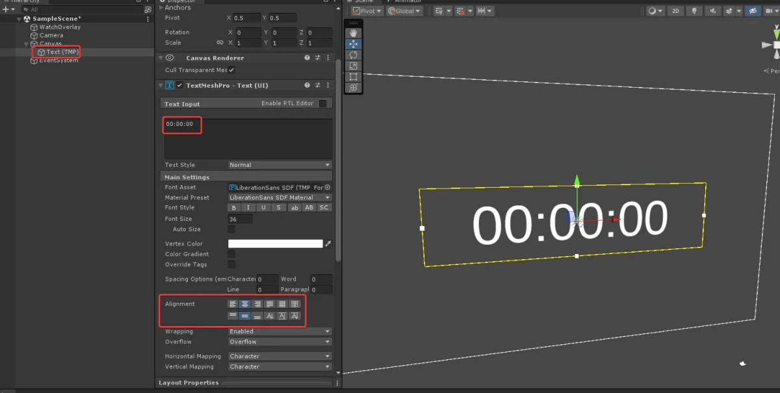
Task: Open the Pivot handle position dropdown
Action: click(x=367, y=11)
